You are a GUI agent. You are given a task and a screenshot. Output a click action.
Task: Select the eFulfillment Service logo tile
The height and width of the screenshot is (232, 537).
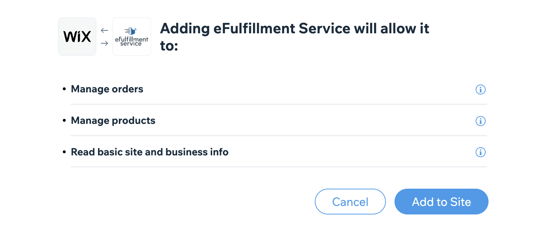[132, 37]
